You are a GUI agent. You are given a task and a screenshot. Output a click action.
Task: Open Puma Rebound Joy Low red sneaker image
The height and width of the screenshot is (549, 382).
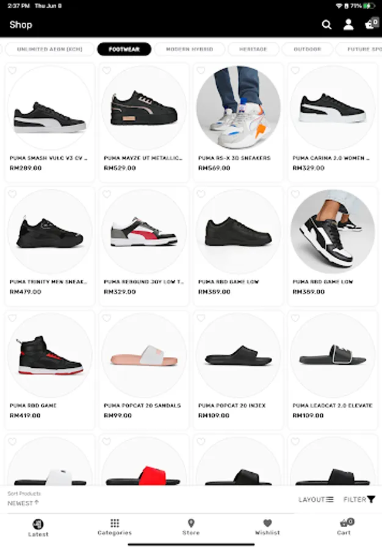point(144,231)
